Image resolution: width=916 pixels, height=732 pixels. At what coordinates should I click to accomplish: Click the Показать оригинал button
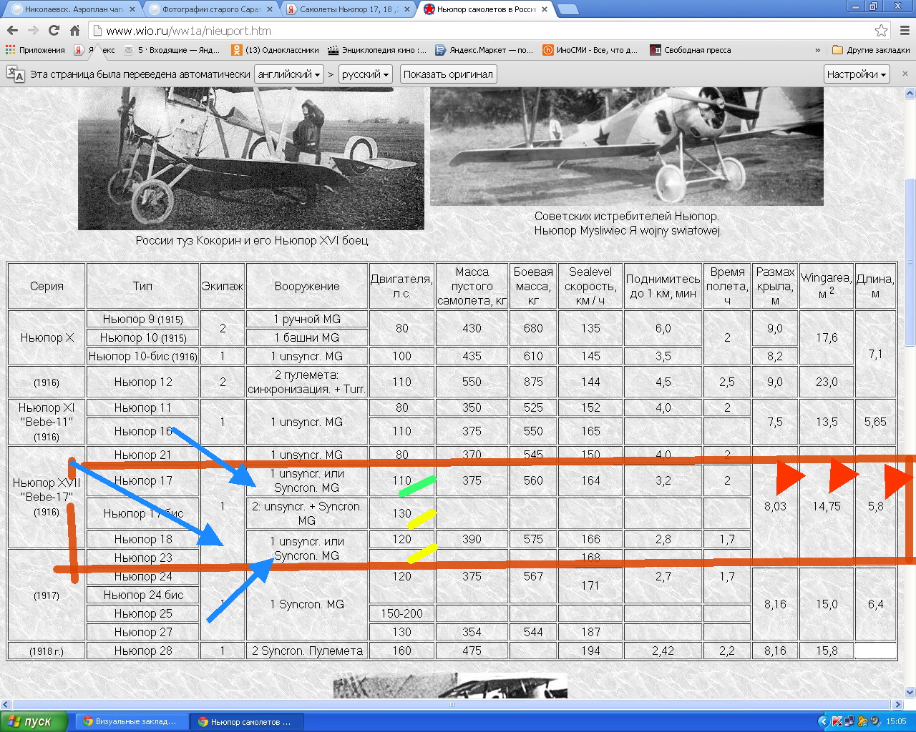click(x=448, y=74)
